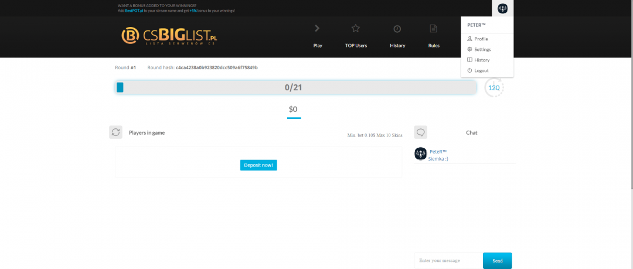This screenshot has width=633, height=269.
Task: Click the TOP Users star icon
Action: pyautogui.click(x=355, y=28)
